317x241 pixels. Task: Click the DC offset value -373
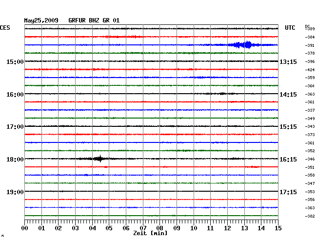[x=310, y=135]
